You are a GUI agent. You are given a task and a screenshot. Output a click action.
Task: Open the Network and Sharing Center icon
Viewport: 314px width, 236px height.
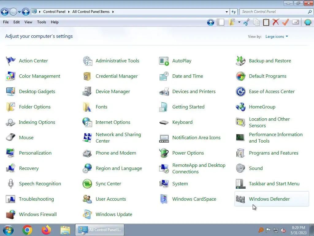coord(87,138)
